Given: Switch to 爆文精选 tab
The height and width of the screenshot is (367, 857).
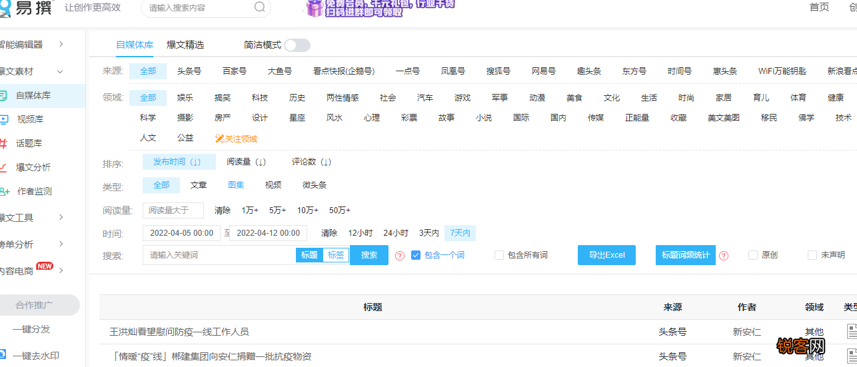Looking at the screenshot, I should click(x=185, y=45).
